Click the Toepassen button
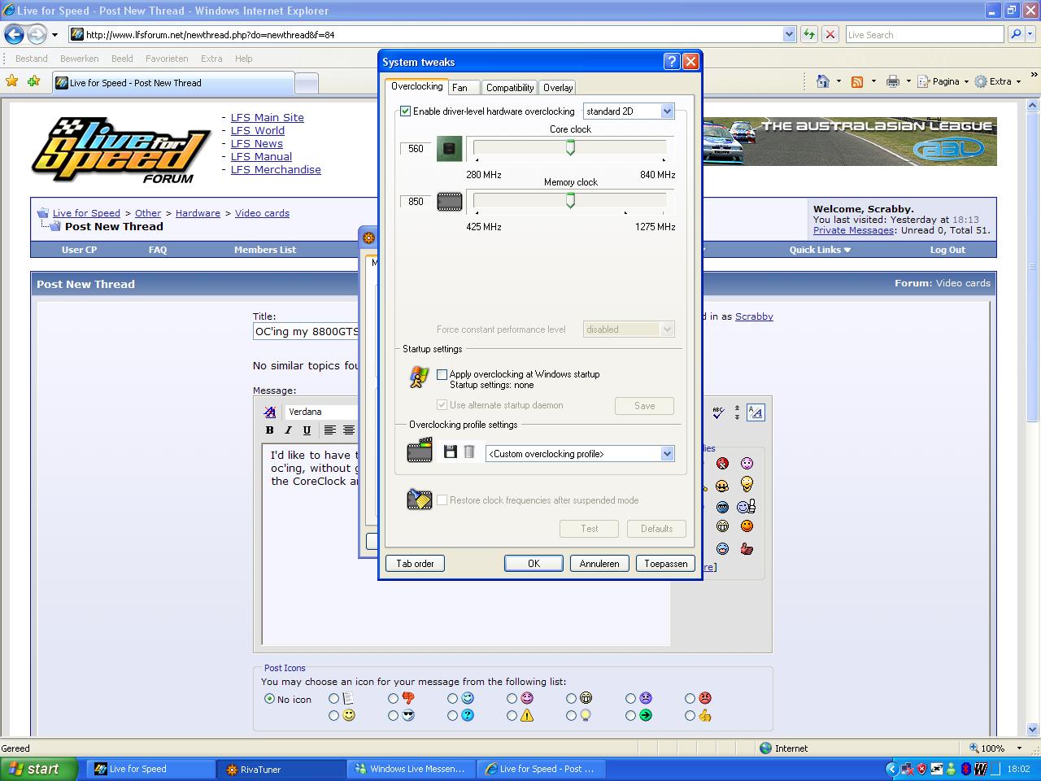 coord(666,564)
